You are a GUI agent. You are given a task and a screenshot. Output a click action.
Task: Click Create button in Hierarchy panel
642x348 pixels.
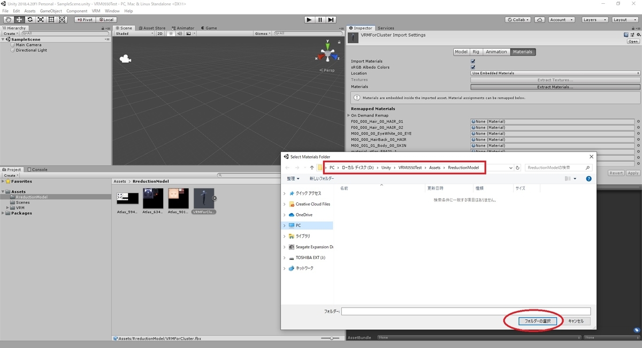[10, 34]
